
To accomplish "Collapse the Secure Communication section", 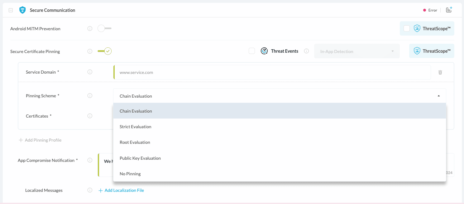I will 11,10.
